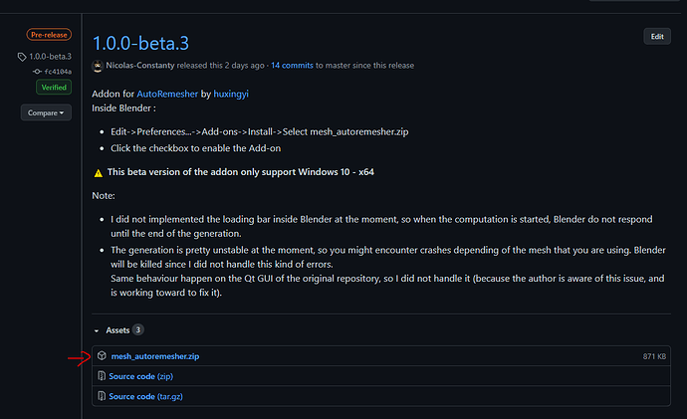Open the Nicolas-Constanty profile link
This screenshot has height=419, width=687.
140,66
